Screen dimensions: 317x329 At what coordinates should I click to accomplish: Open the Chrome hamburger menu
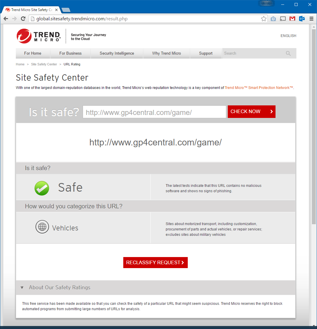(311, 19)
